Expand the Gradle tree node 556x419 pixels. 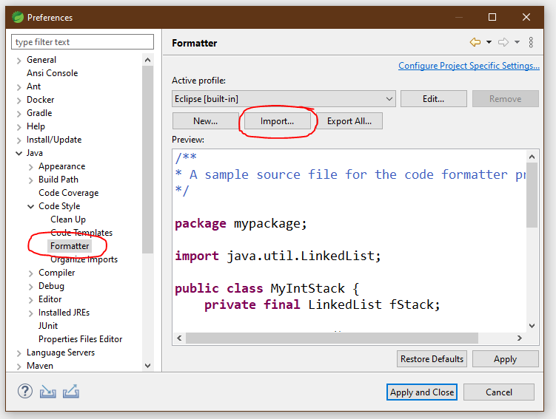19,114
